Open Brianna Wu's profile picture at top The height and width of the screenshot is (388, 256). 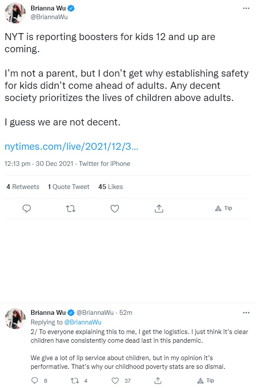(15, 13)
